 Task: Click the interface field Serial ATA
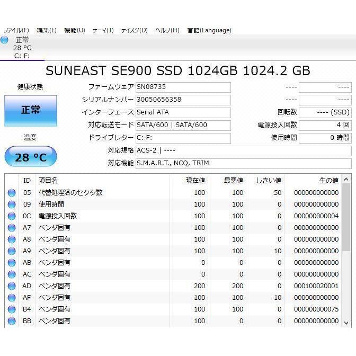183,113
